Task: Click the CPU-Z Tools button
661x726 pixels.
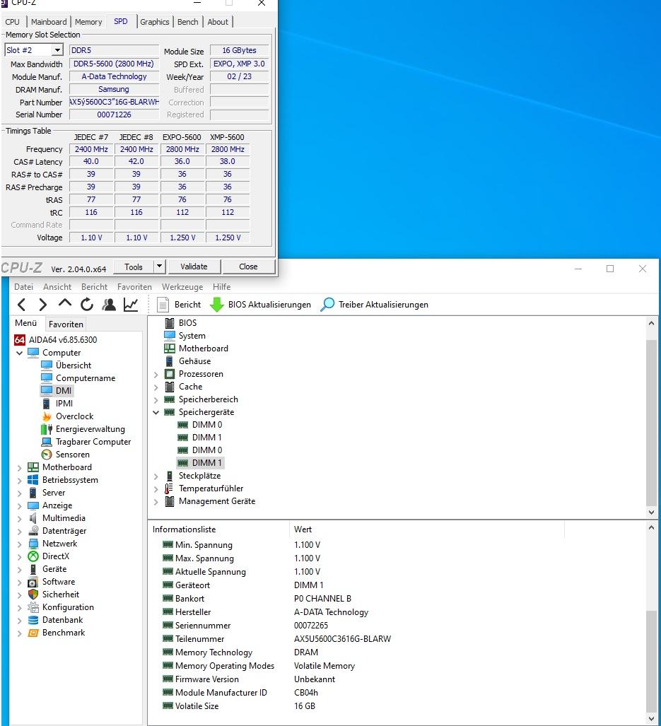Action: (134, 267)
